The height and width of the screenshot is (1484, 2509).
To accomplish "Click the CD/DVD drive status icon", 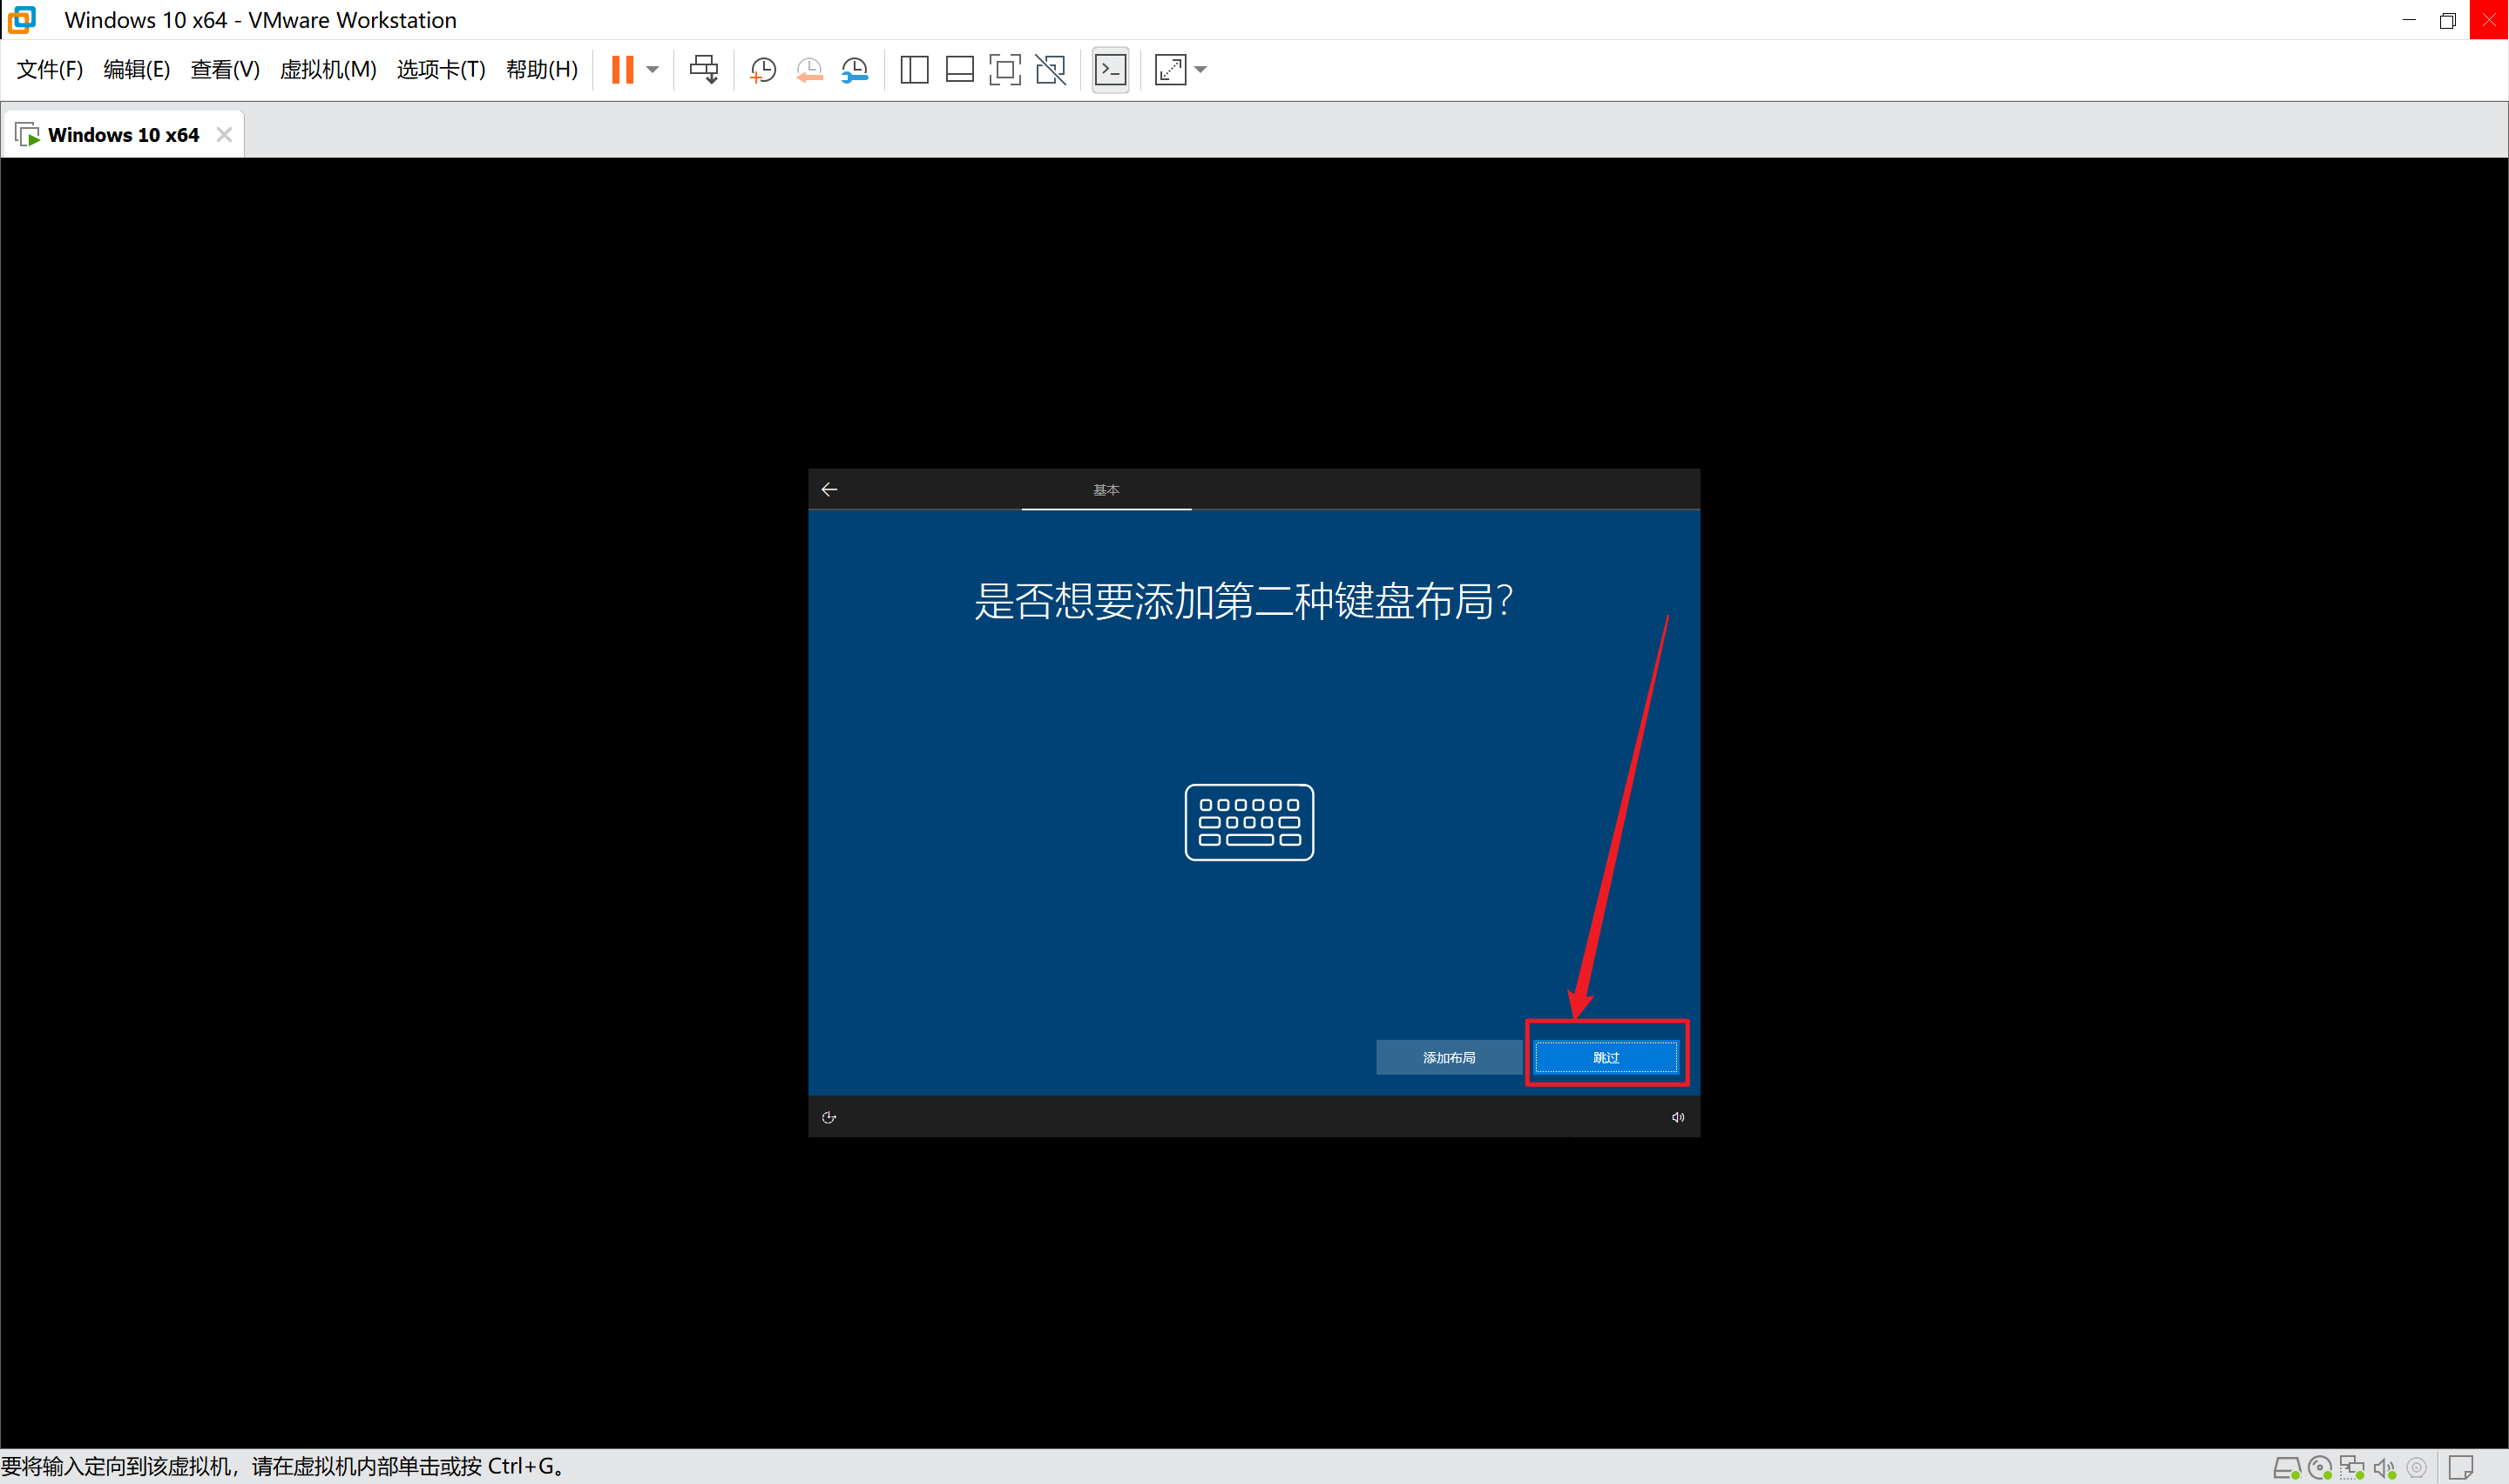I will [x=2319, y=1468].
